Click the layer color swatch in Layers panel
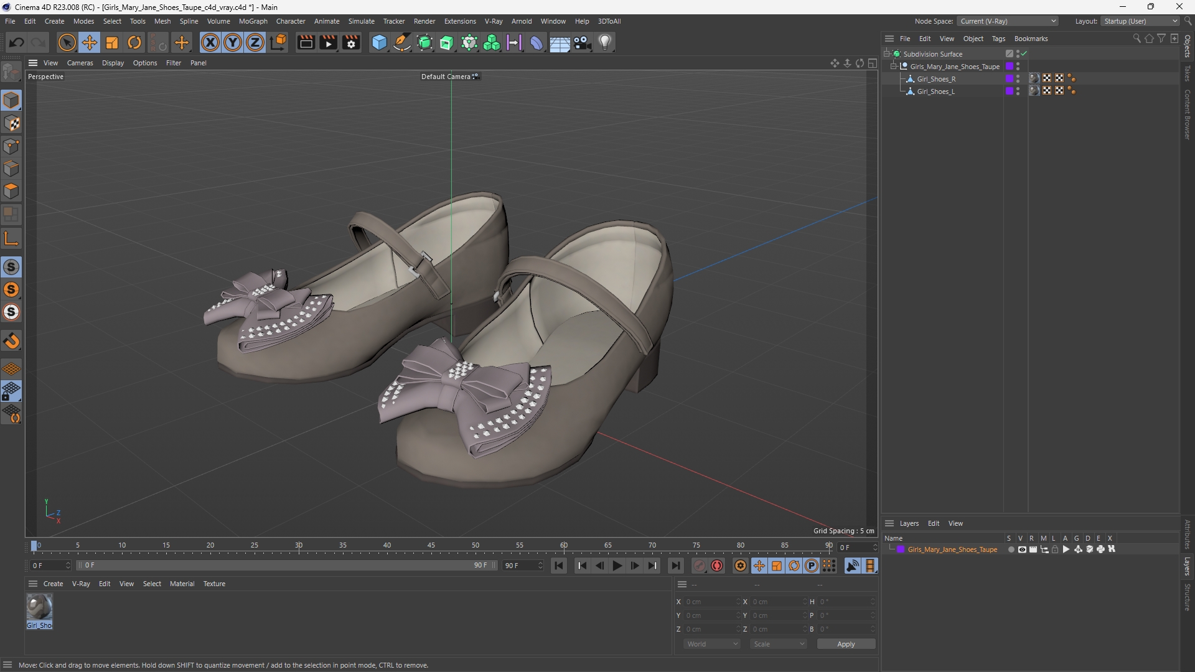Viewport: 1195px width, 672px height. (901, 549)
